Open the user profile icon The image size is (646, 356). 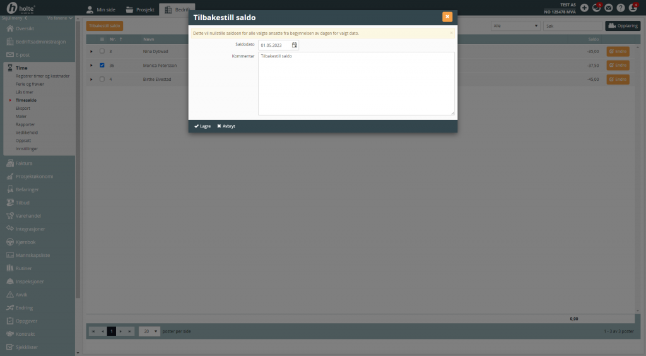pyautogui.click(x=633, y=8)
